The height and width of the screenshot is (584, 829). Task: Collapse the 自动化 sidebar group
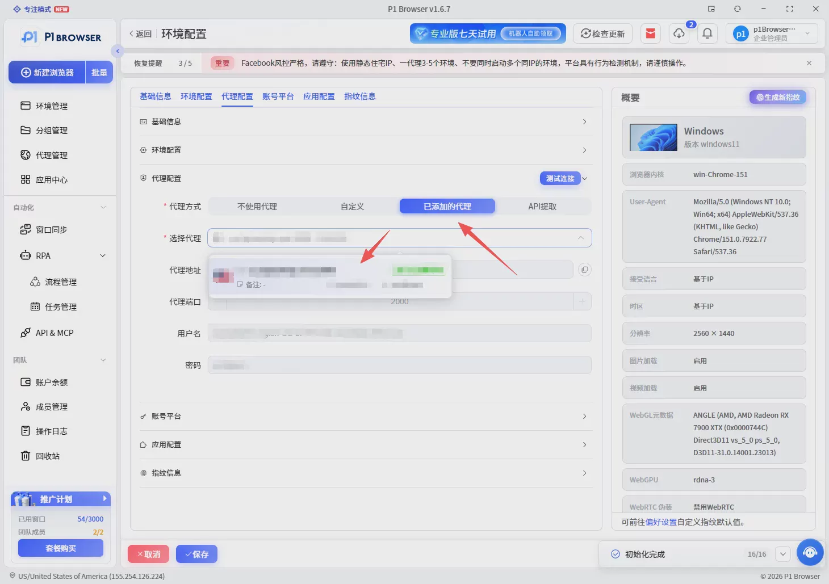coord(103,207)
